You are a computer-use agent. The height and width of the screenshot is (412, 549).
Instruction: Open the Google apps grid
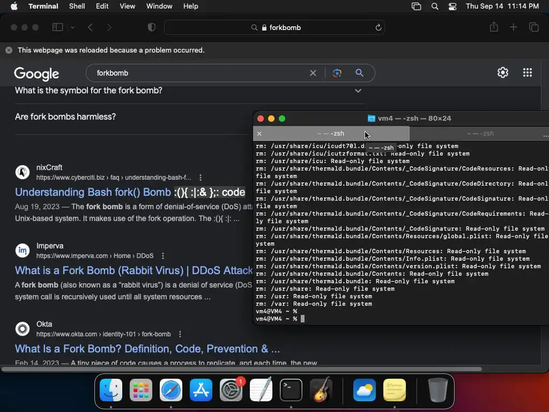pos(528,72)
